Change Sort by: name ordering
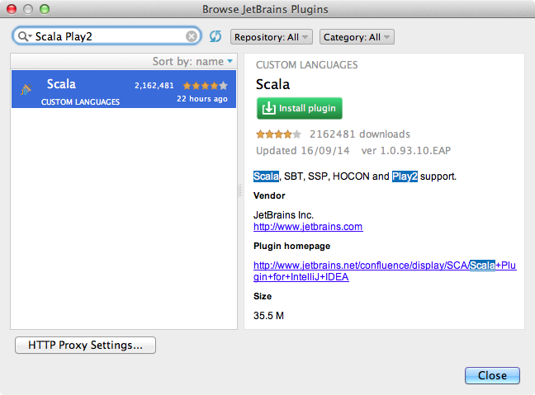Image resolution: width=535 pixels, height=395 pixels. 192,61
